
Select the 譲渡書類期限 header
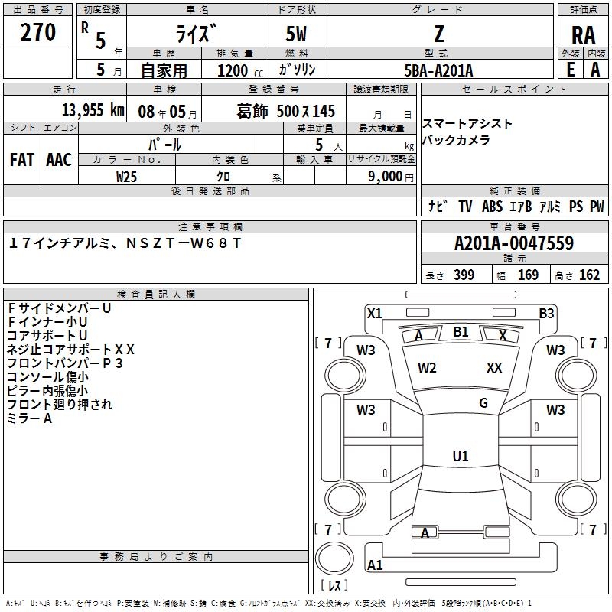click(381, 89)
